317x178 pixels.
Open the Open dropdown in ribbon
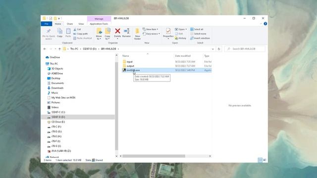181,29
